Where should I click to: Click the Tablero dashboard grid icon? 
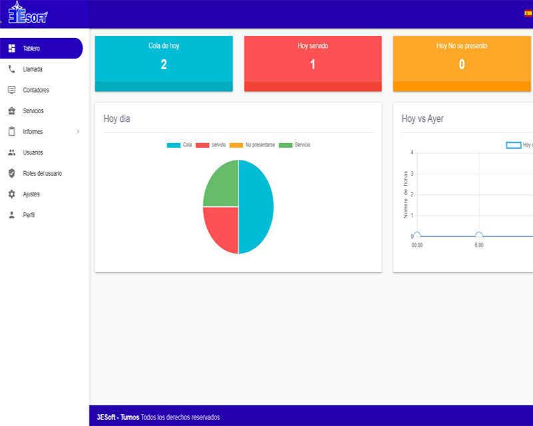[11, 48]
